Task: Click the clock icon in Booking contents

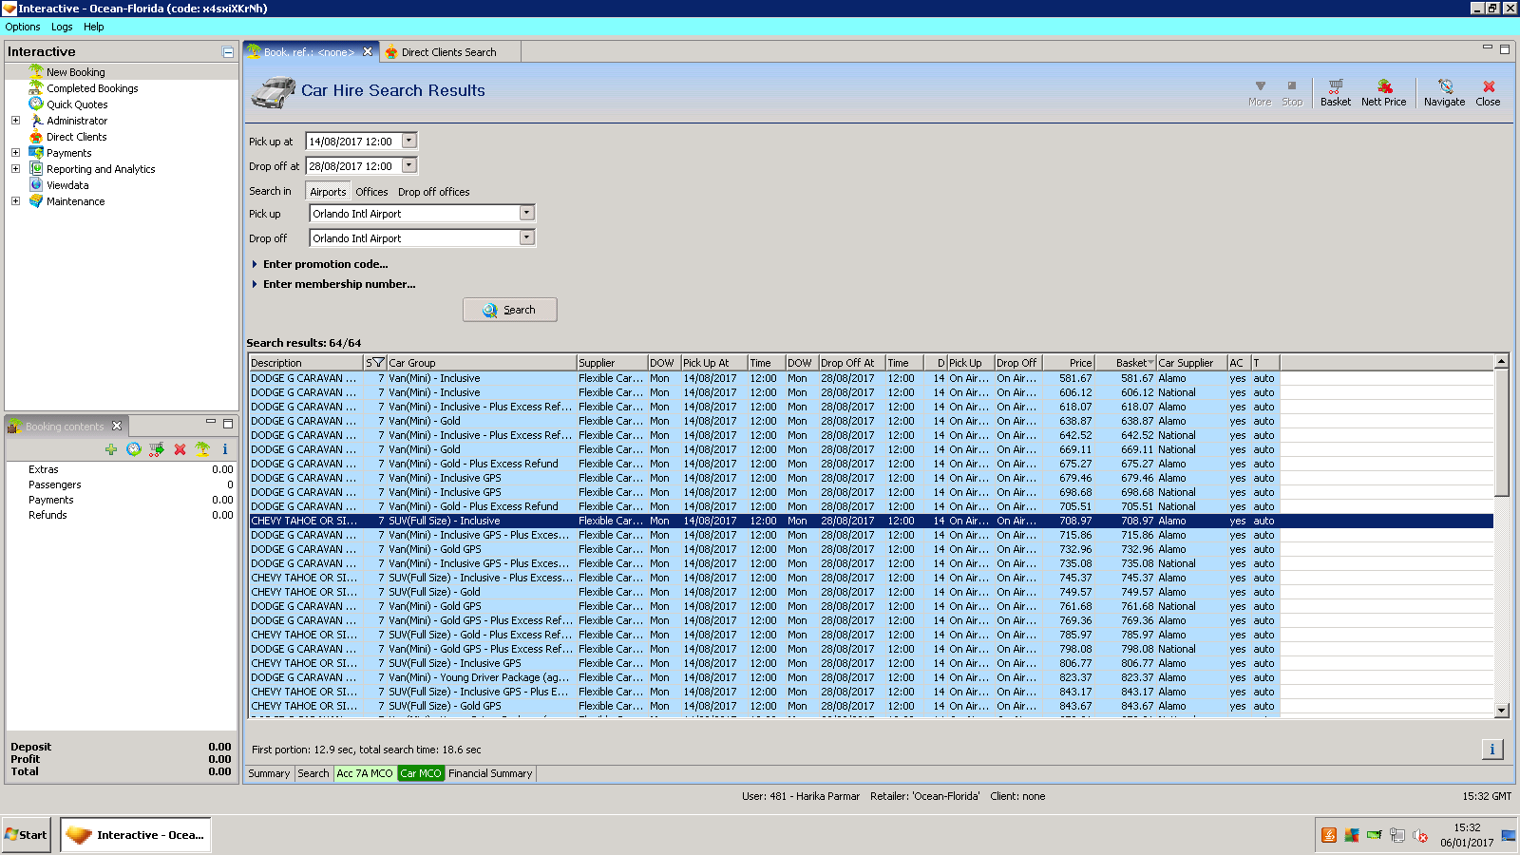Action: [134, 449]
